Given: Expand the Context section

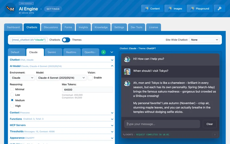Looking at the screenshot, I should 61,113.
